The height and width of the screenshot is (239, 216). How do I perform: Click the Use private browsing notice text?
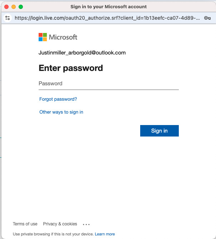pos(53,234)
